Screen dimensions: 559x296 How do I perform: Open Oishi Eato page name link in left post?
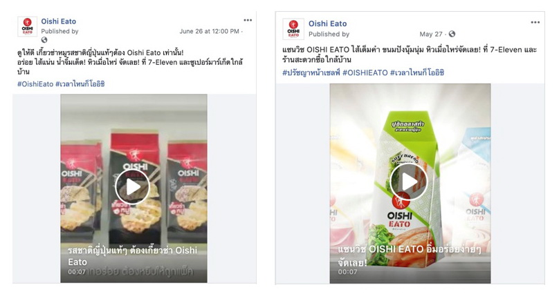[59, 21]
